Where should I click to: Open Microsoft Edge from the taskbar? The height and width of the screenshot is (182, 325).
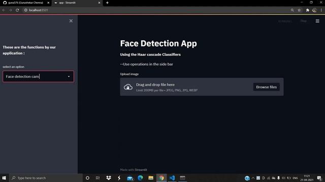coord(140,178)
